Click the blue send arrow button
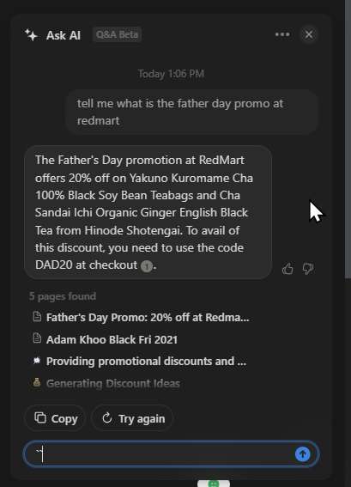 tap(303, 454)
